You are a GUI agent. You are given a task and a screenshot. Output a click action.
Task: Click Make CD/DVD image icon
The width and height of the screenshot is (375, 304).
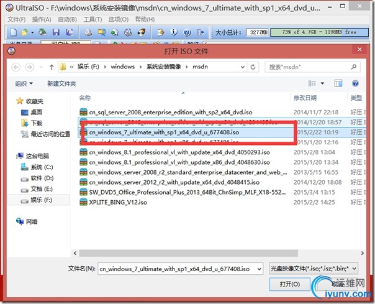coord(88,32)
